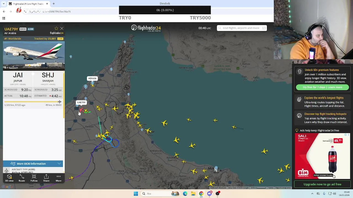353x198 pixels.
Task: Go back with browser back arrow
Action: [4, 11]
